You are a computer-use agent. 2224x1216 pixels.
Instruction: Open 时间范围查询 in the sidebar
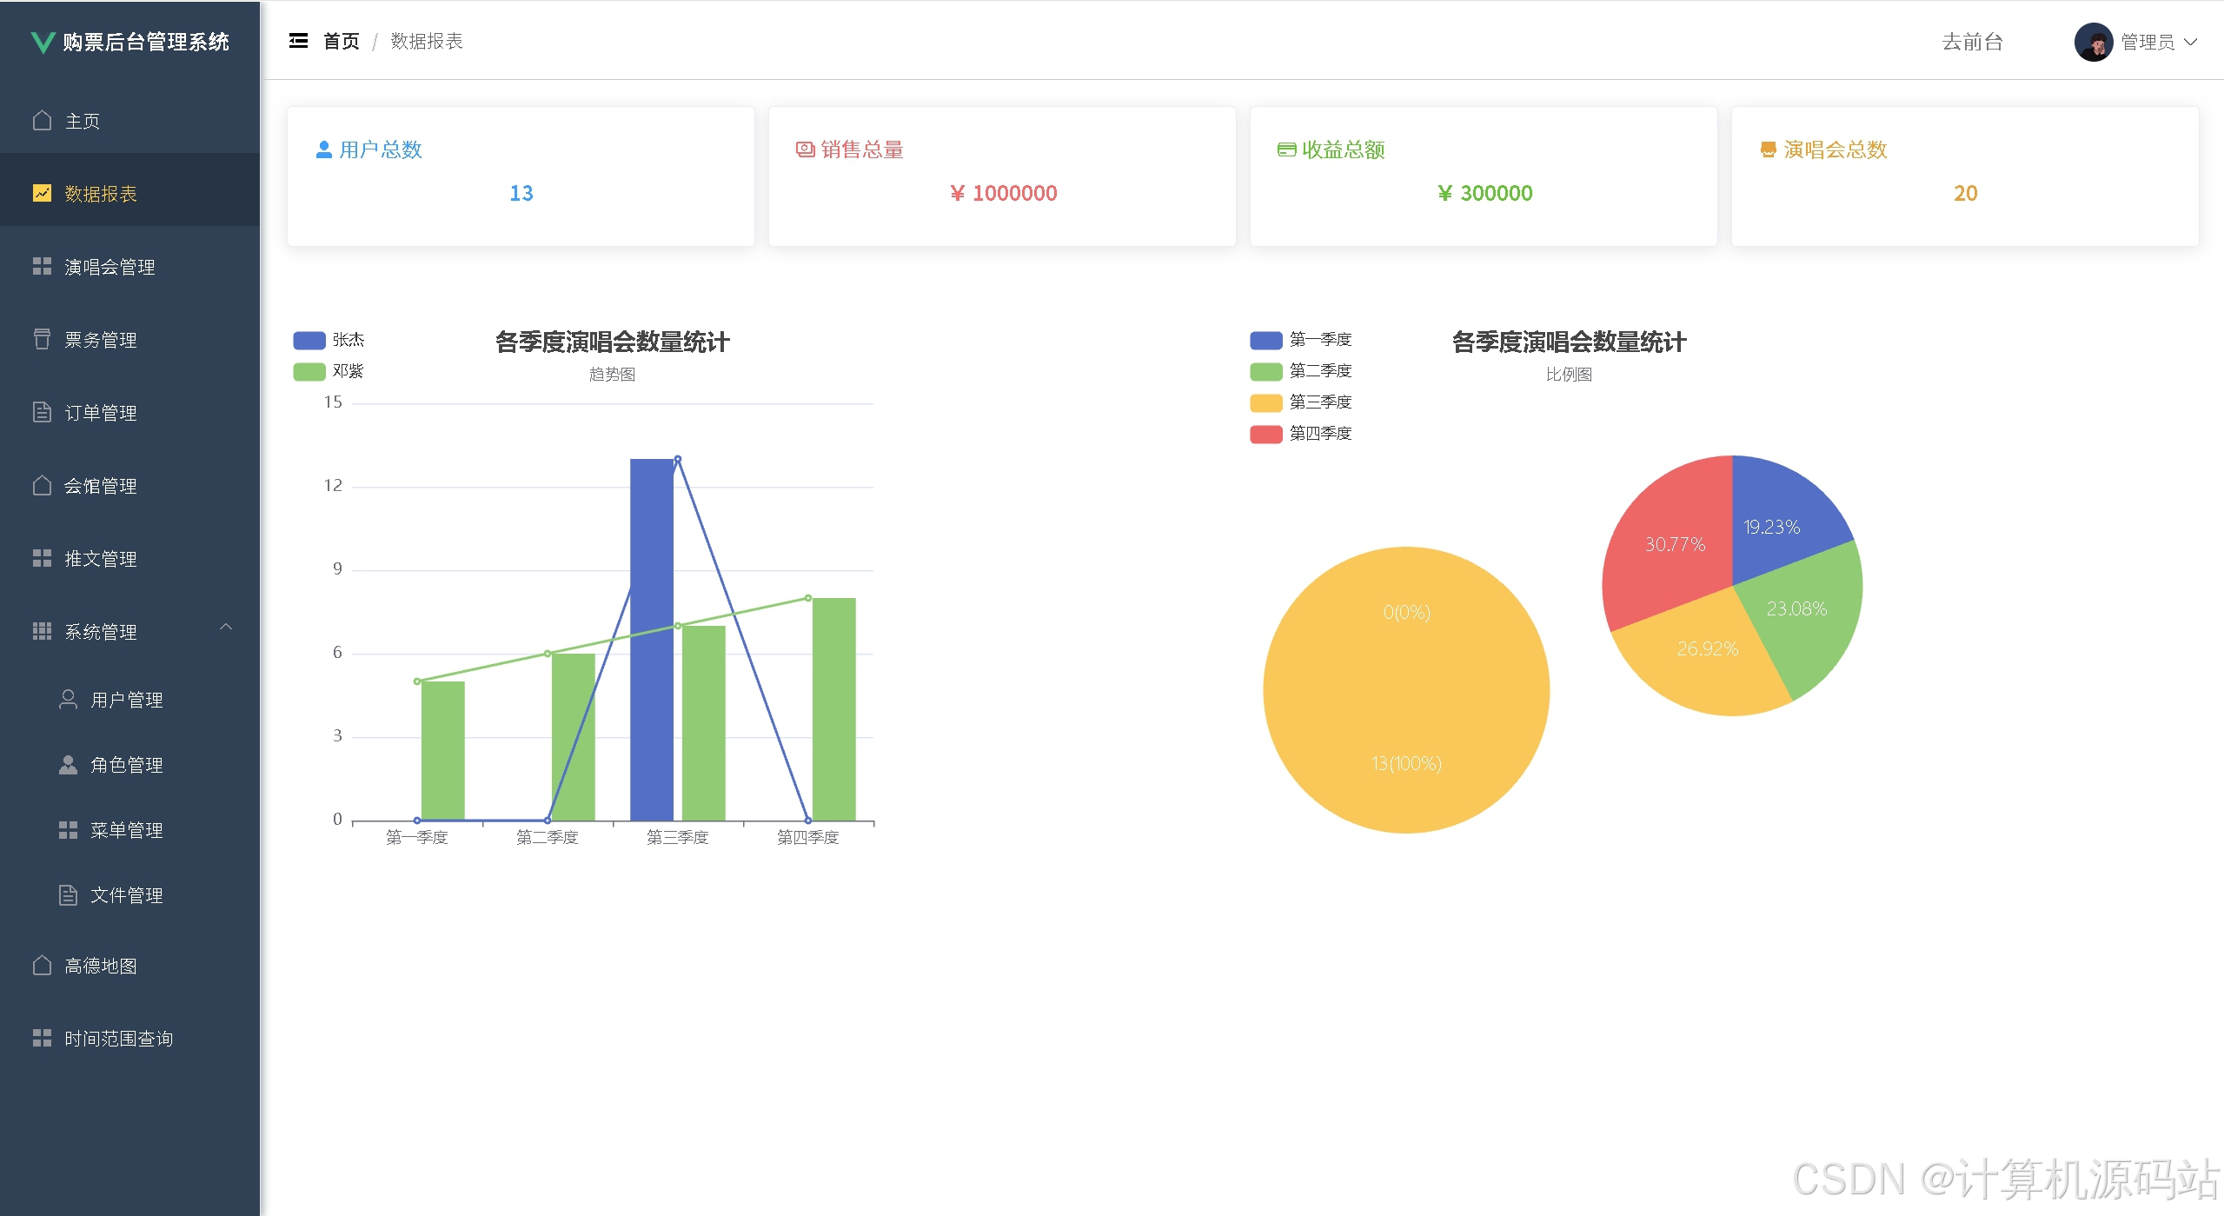(130, 1038)
